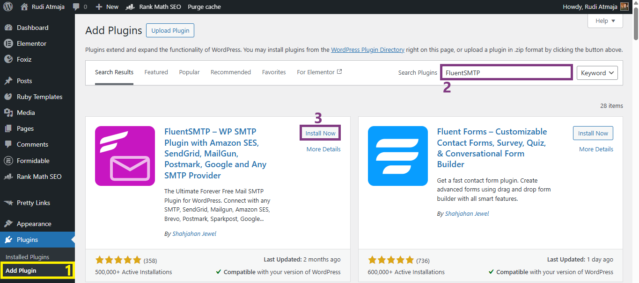Open the Dashboard menu item label

pyautogui.click(x=33, y=28)
